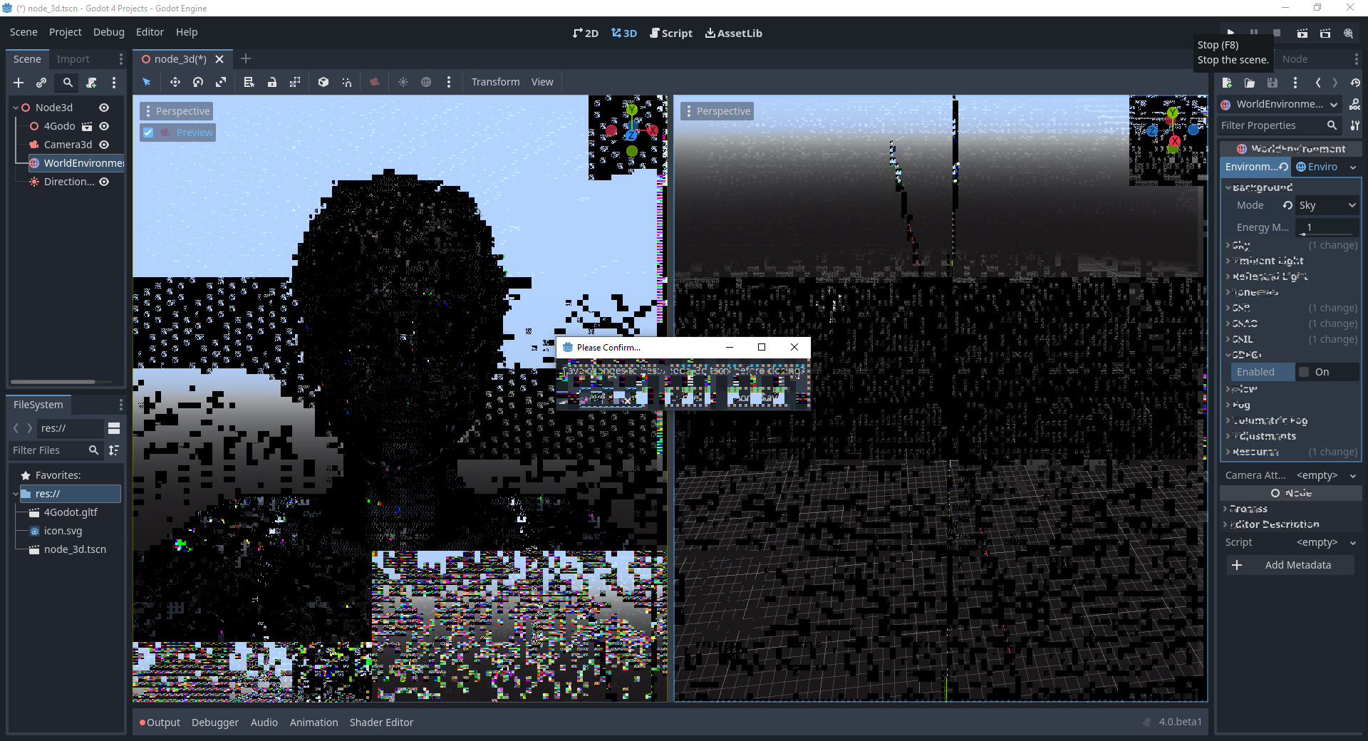Open 4Godo scene in editor icon
This screenshot has width=1368, height=741.
coord(87,126)
